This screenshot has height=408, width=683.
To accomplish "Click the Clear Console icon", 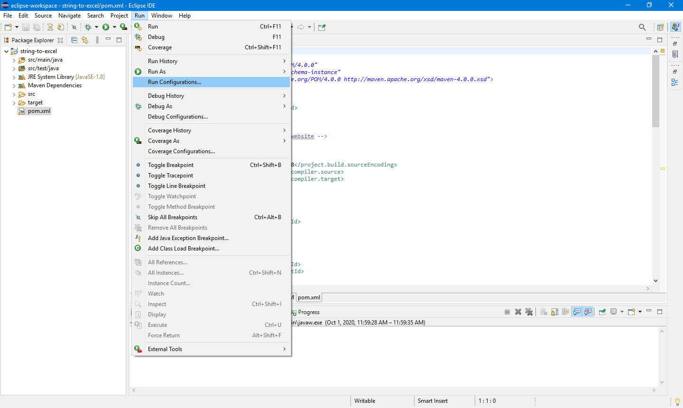I will coord(544,312).
